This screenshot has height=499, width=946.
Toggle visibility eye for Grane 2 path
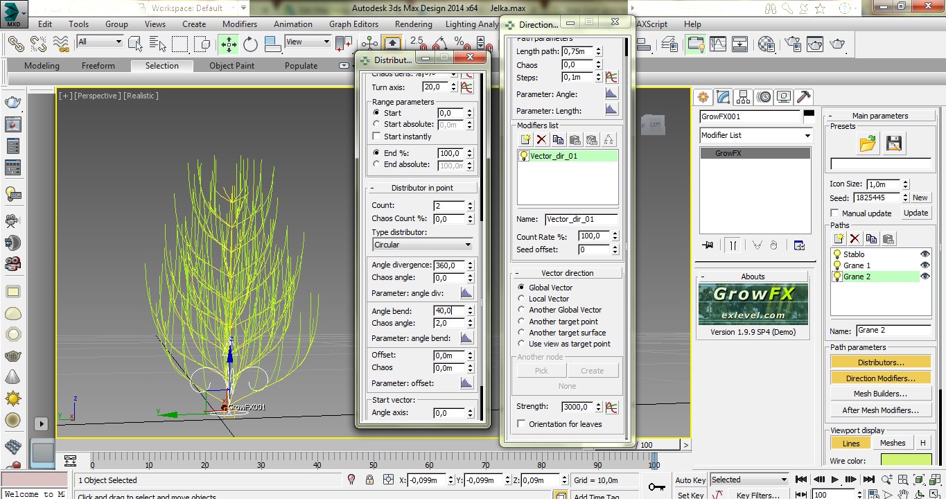click(x=925, y=277)
